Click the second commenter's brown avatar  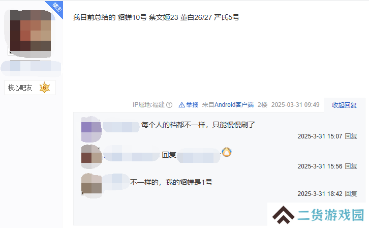tap(91, 157)
